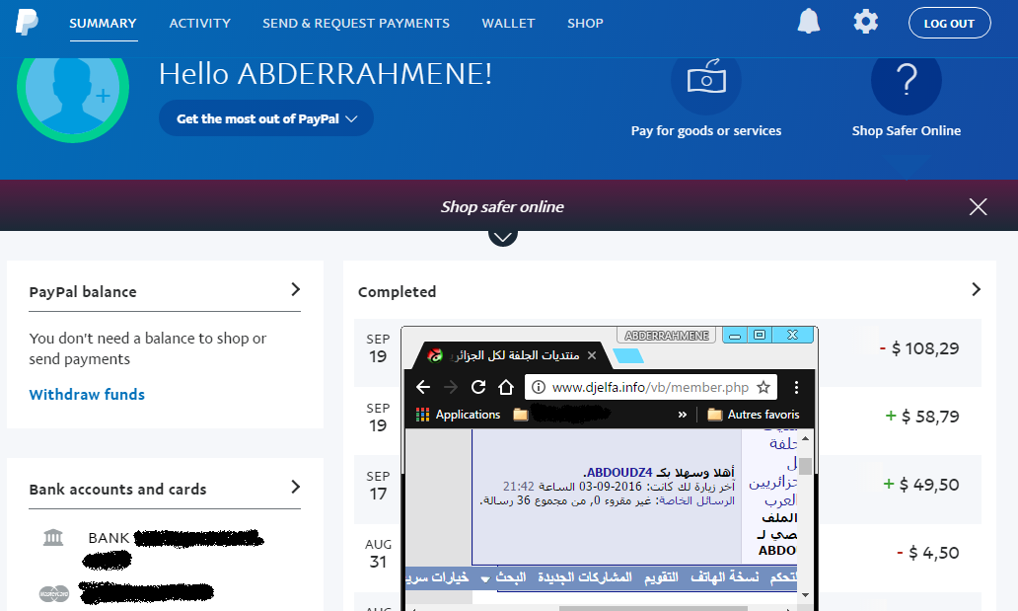Select the منتديات الجلفة browser tab
Screen dimensions: 1018x611
pos(513,355)
